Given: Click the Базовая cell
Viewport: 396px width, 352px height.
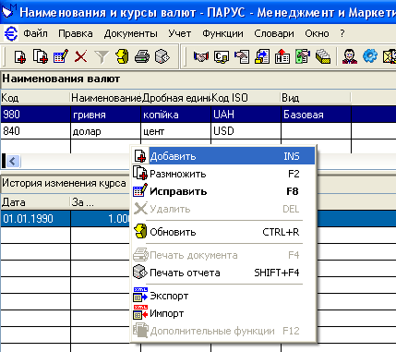Looking at the screenshot, I should click(317, 115).
